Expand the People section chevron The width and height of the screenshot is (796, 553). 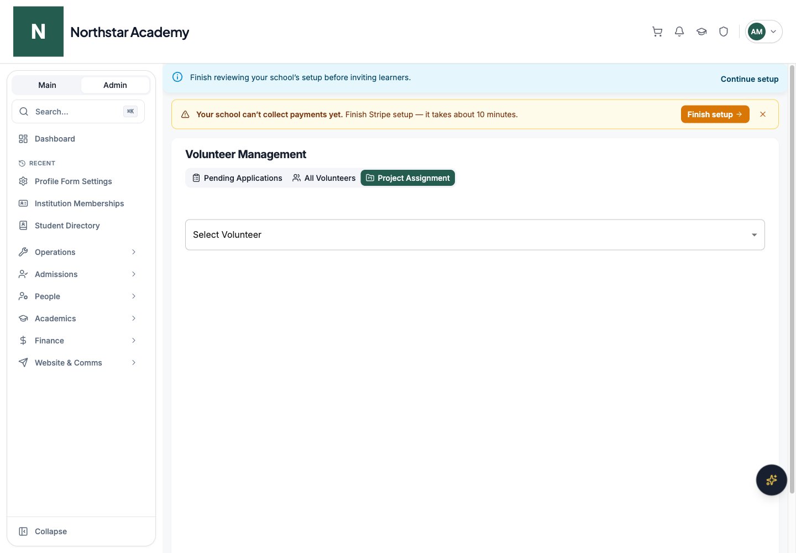134,296
